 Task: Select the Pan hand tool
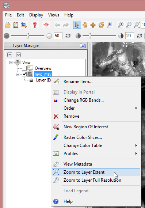point(85,25)
